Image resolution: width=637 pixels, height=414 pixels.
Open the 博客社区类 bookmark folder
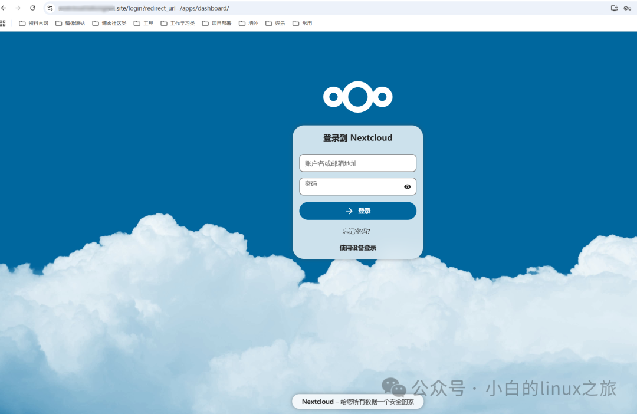[109, 23]
